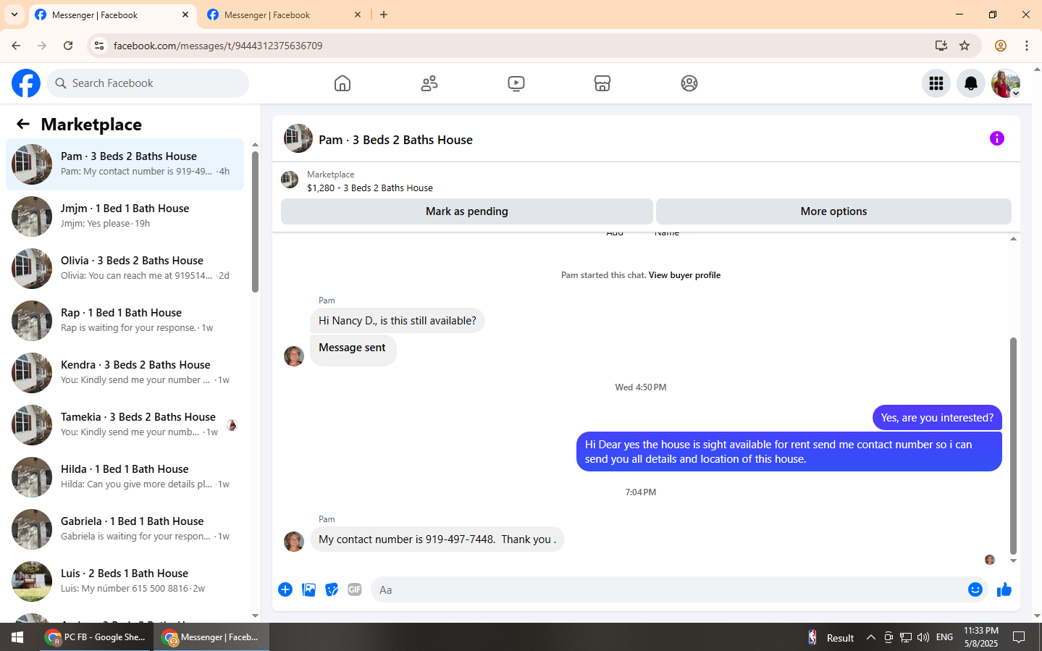
Task: Click Pam's avatar next to phone number message
Action: 294,542
